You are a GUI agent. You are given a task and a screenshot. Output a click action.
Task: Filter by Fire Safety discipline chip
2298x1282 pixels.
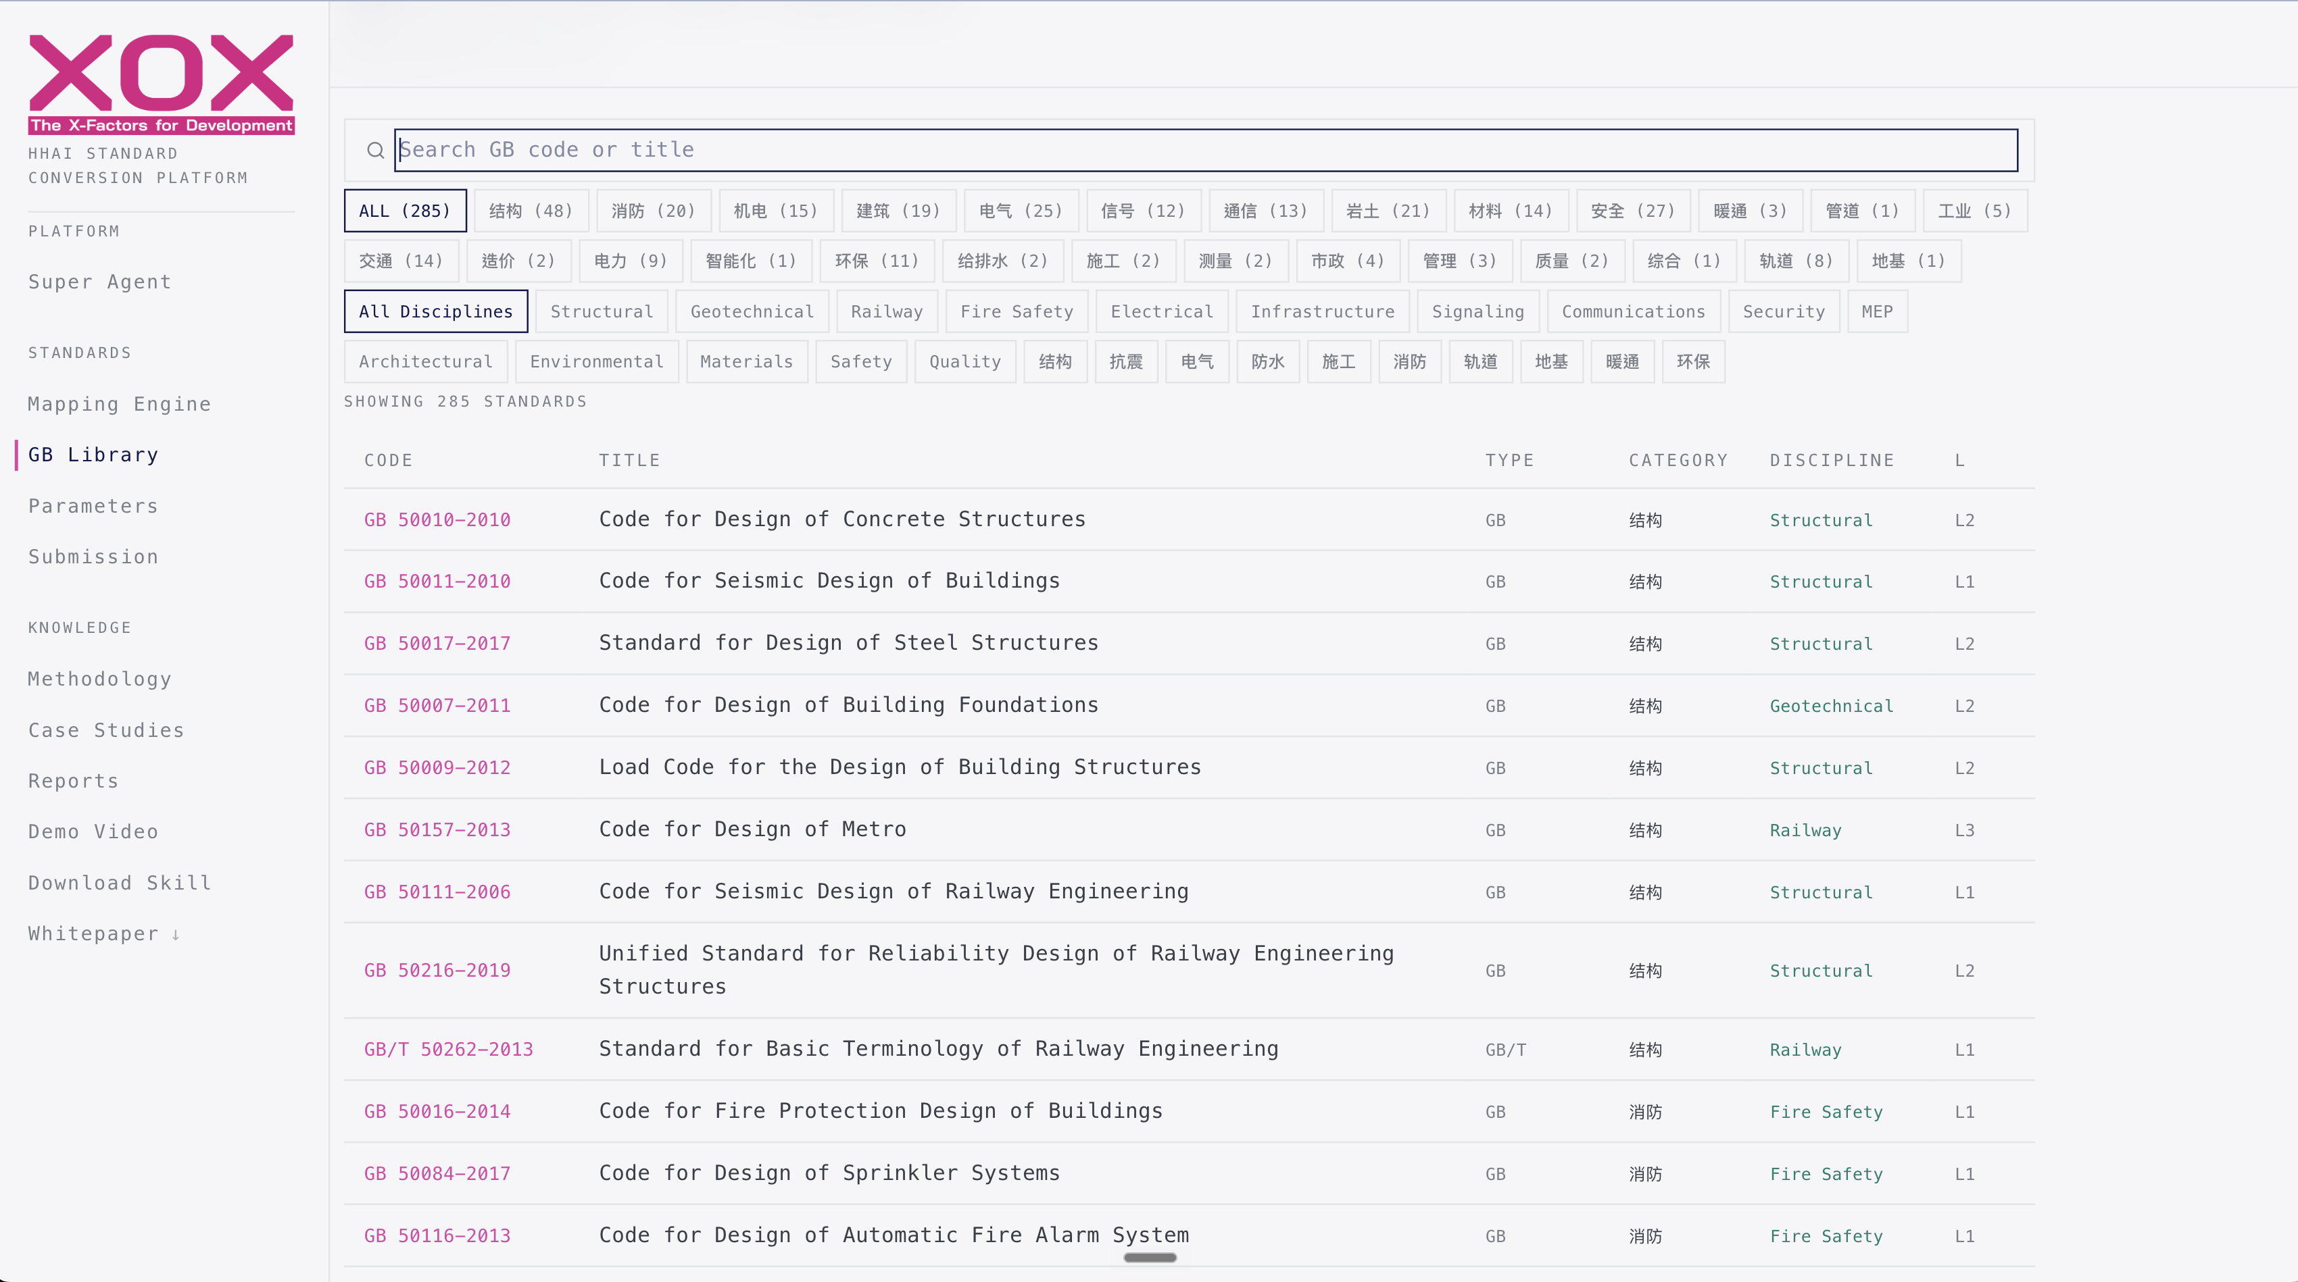(1016, 312)
